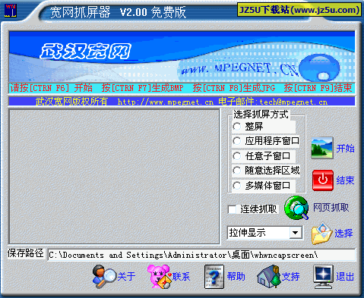The image size is (364, 298).
Task: Click the red power End (结束) icon
Action: 323,180
